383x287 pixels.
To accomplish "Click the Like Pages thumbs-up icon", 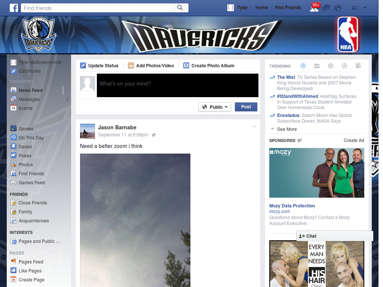I will click(13, 271).
